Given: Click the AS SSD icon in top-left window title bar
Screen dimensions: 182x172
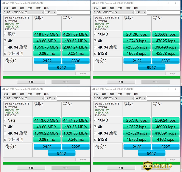Looking at the screenshot, I should pos(4,3).
